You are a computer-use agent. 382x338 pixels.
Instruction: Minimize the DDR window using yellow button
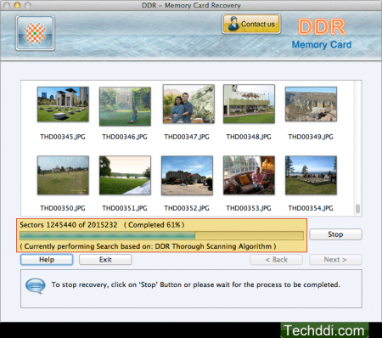(17, 5)
